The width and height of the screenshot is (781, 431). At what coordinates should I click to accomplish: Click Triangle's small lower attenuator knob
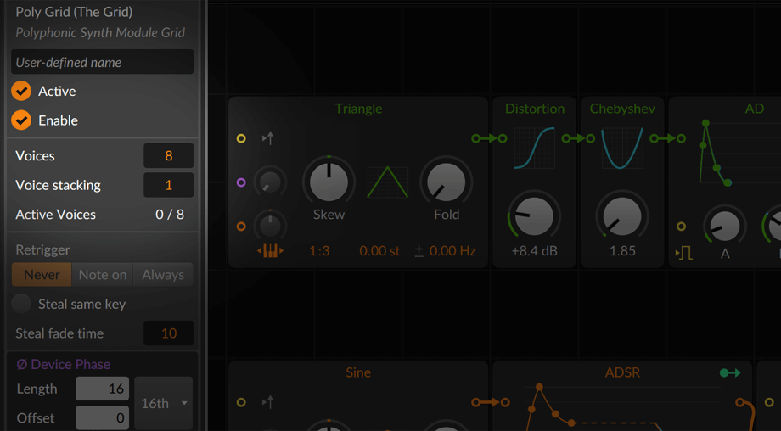click(x=270, y=226)
